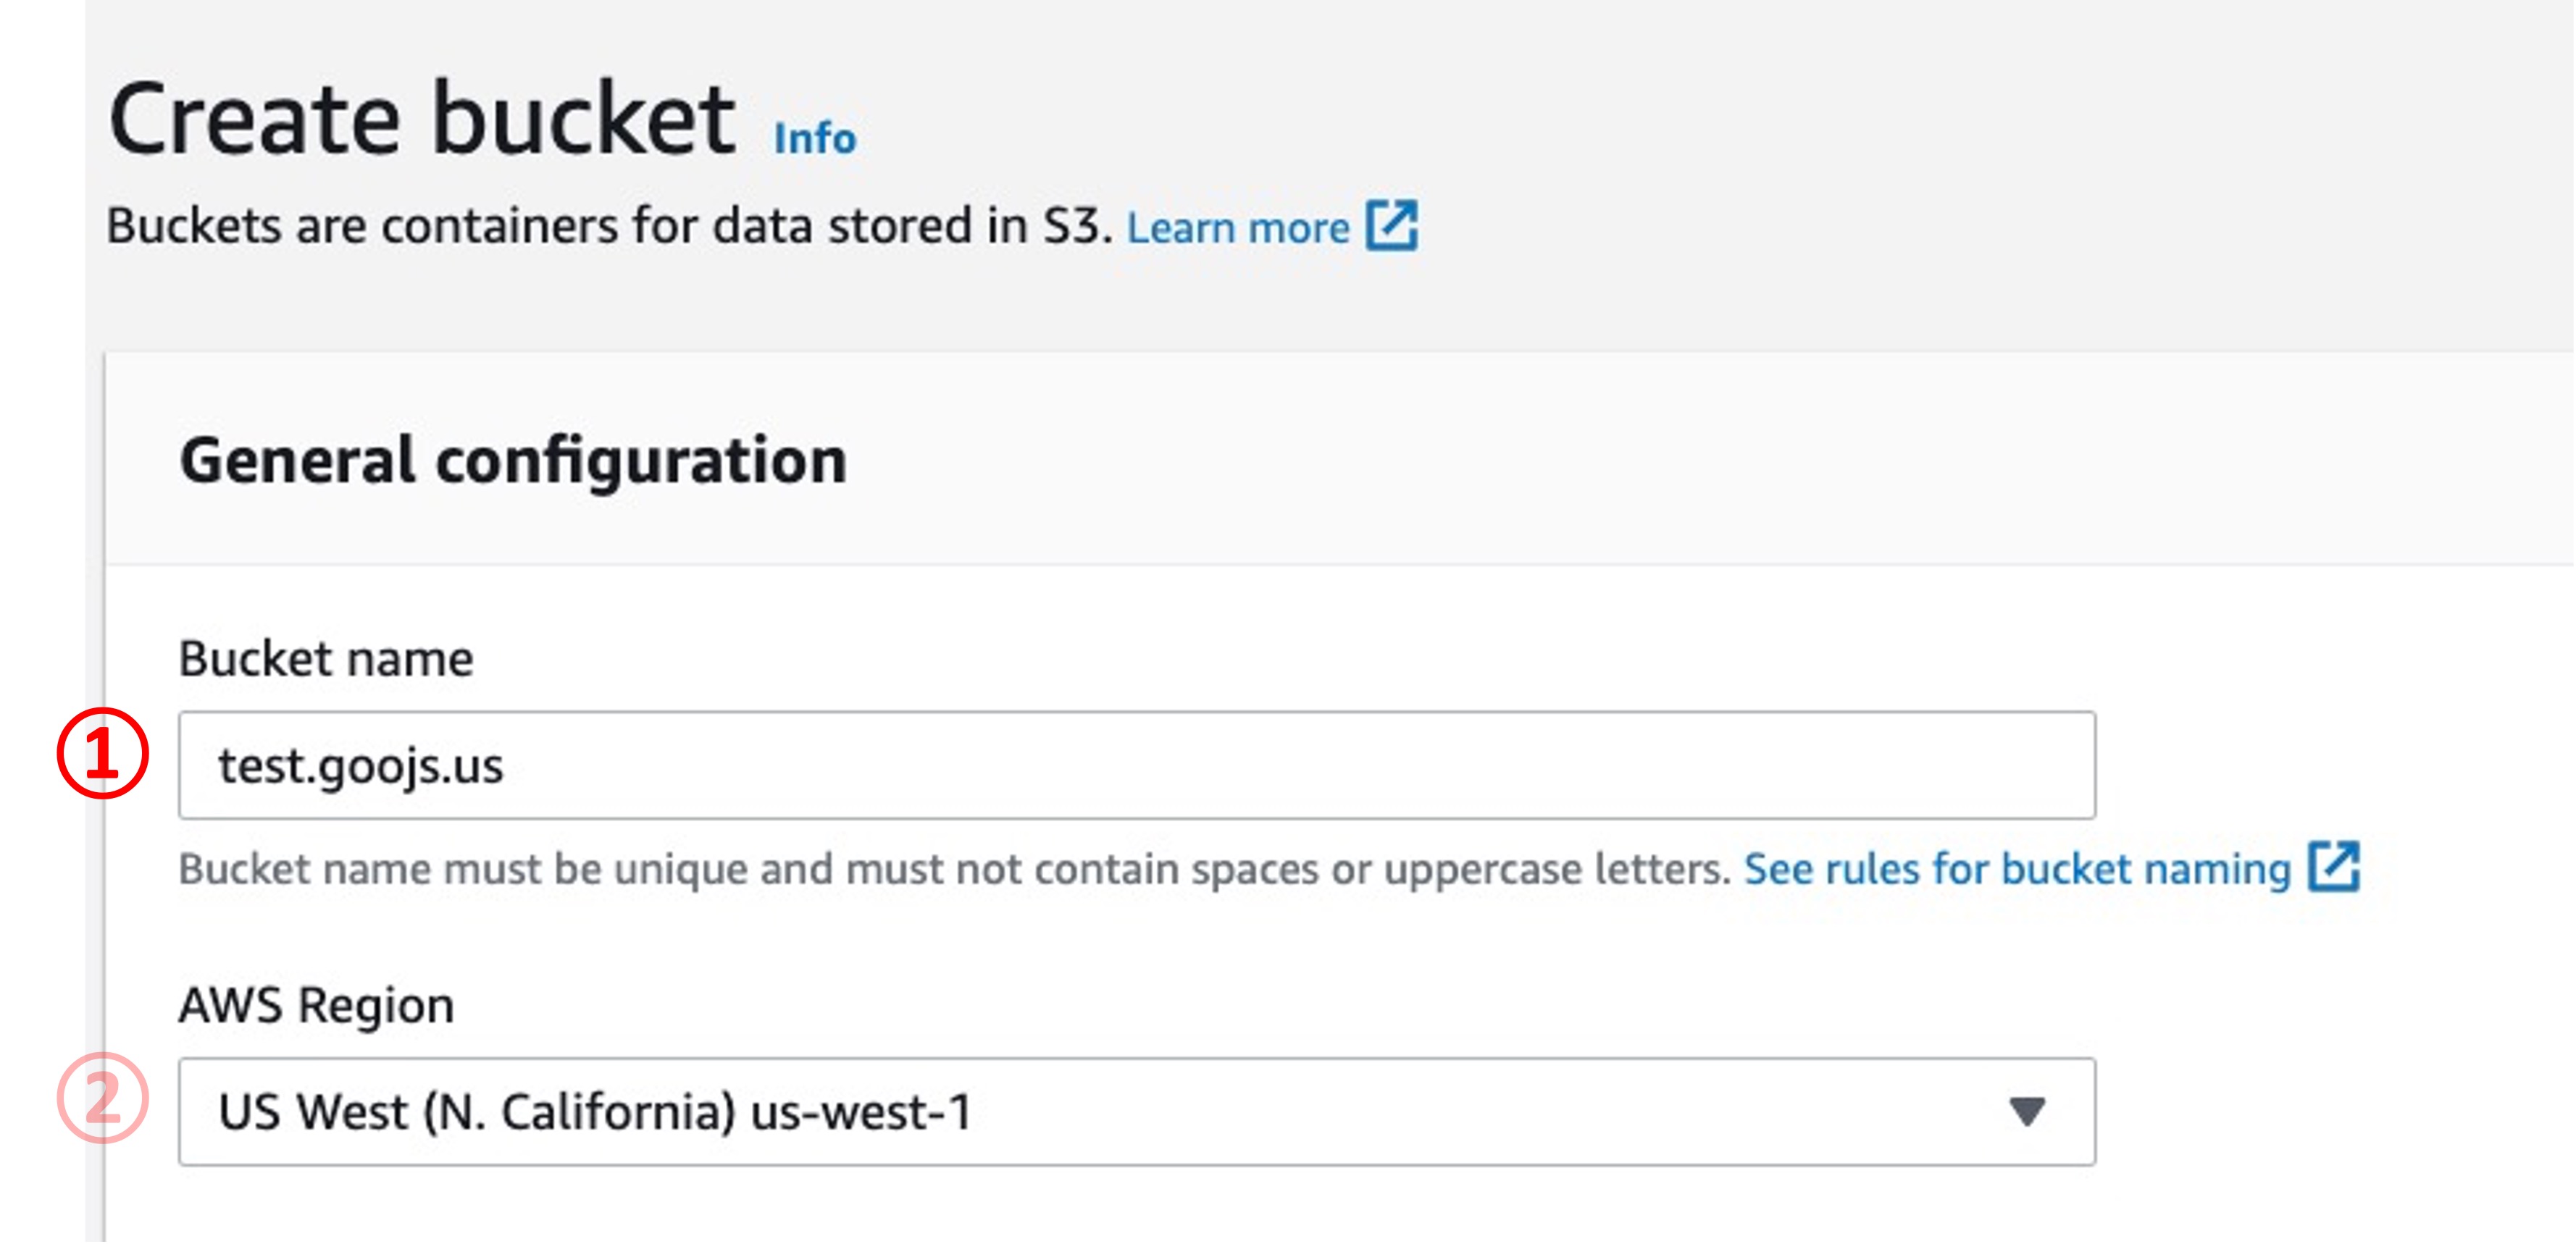Click the bucket name uniqueness hint text
This screenshot has width=2576, height=1244.
(x=954, y=870)
